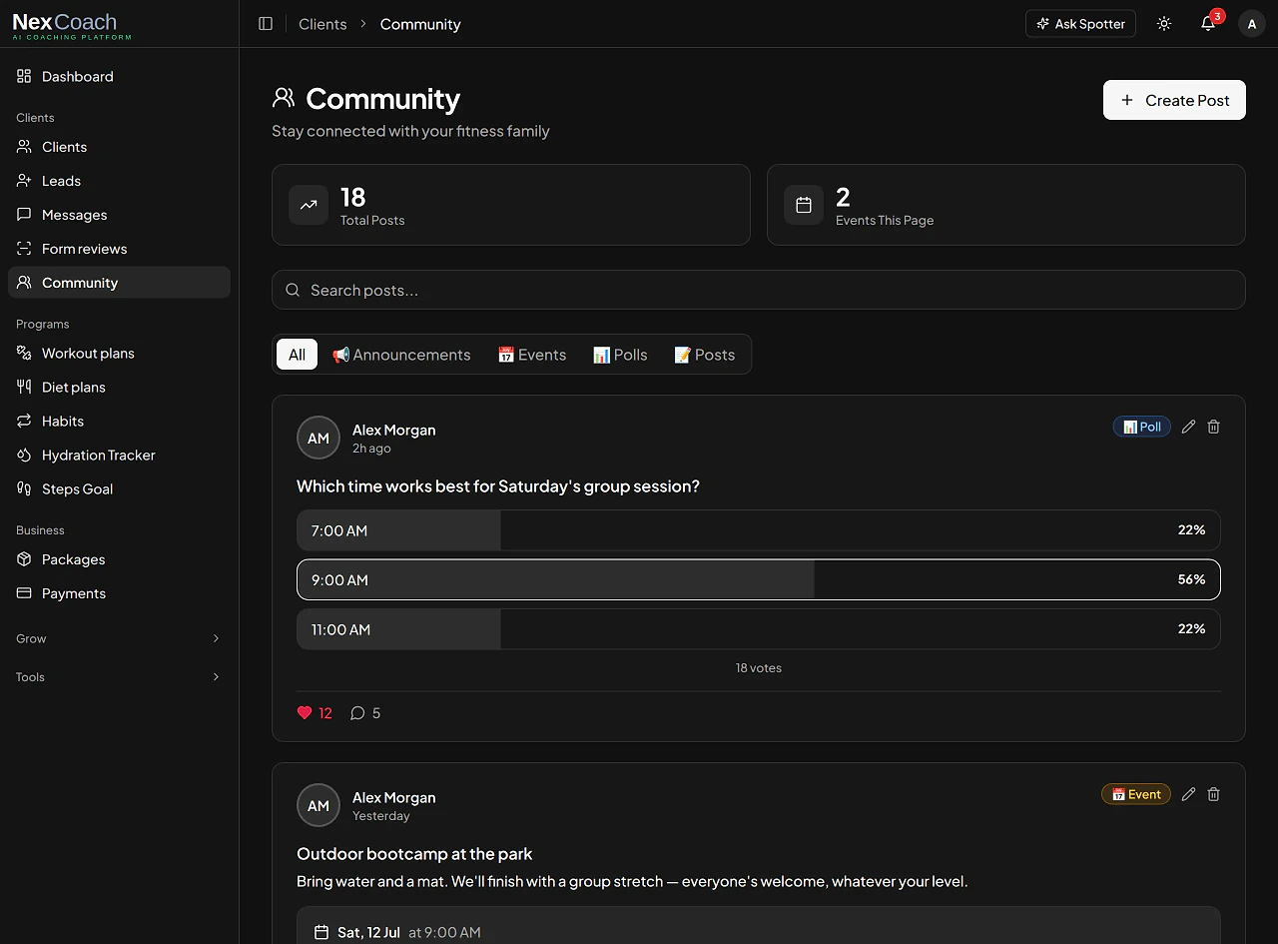Screen dimensions: 1278x944
Task: Go to Dashboard in sidebar
Action: [119, 76]
